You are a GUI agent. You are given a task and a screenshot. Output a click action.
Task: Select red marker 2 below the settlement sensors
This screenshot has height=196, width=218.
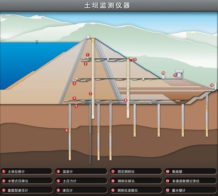click(86, 64)
